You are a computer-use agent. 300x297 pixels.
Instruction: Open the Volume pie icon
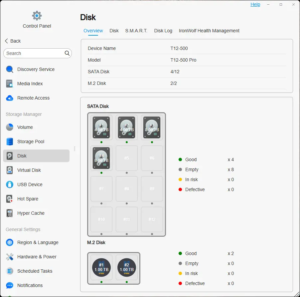[x=10, y=127]
